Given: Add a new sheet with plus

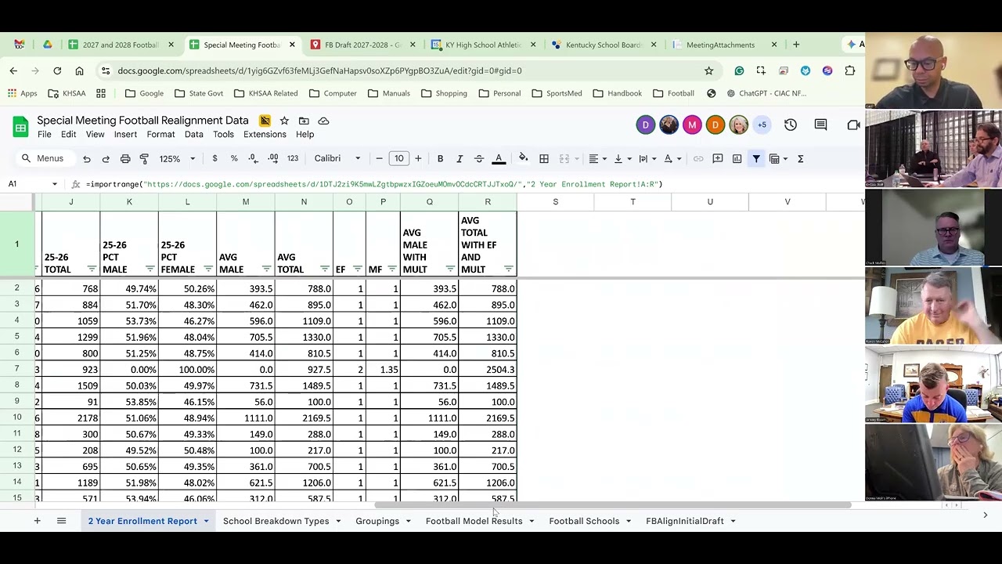Looking at the screenshot, I should [x=37, y=521].
